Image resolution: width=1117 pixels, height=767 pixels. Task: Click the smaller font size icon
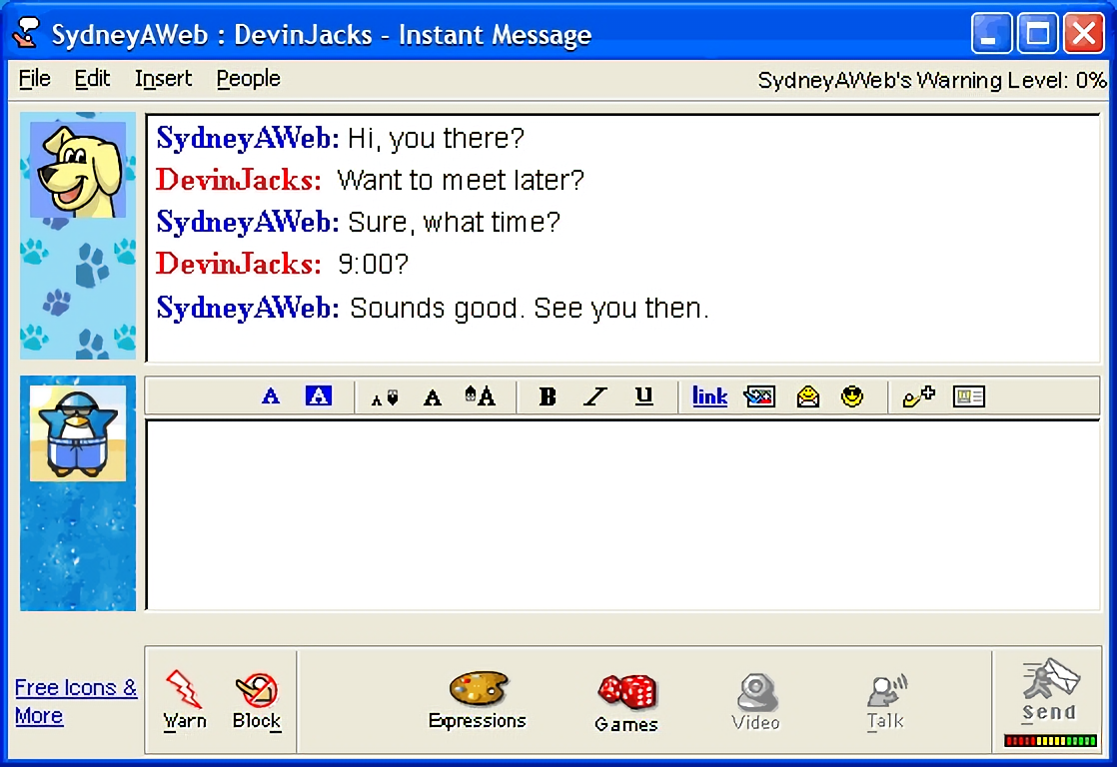385,397
